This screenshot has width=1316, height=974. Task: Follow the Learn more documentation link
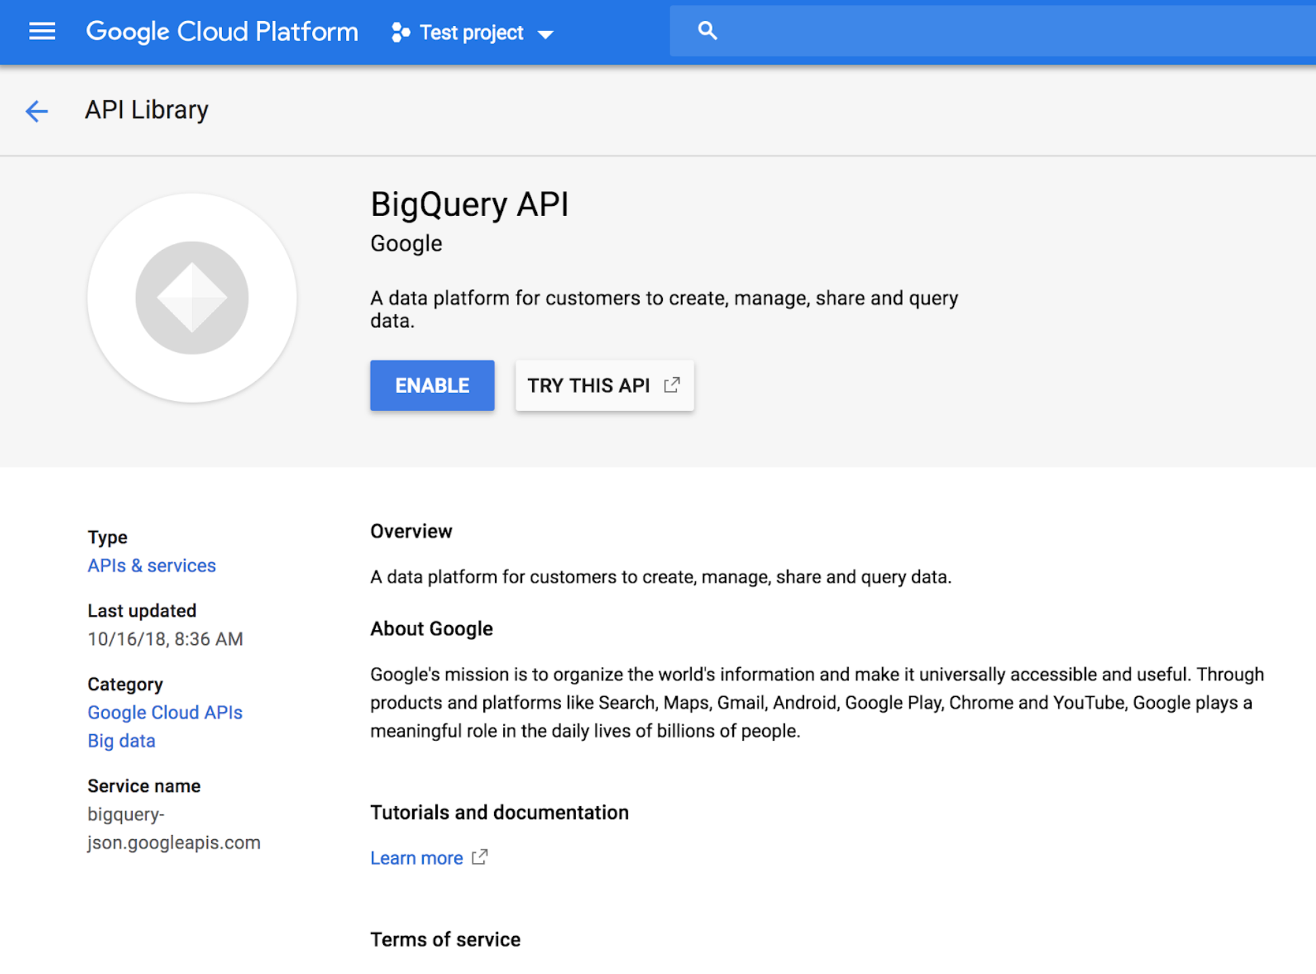[x=416, y=858]
